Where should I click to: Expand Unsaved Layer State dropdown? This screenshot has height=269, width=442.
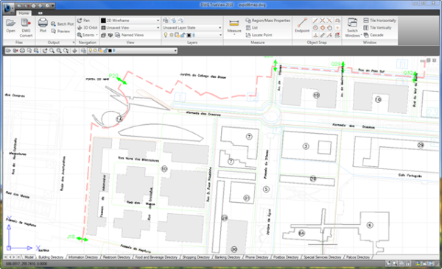(x=220, y=28)
